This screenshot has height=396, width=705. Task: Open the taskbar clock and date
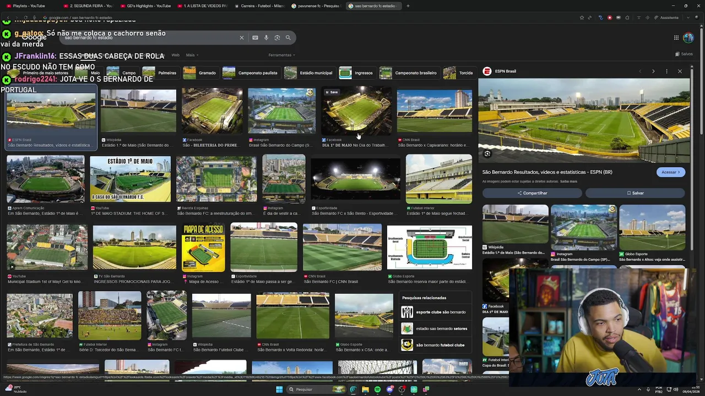(x=691, y=389)
